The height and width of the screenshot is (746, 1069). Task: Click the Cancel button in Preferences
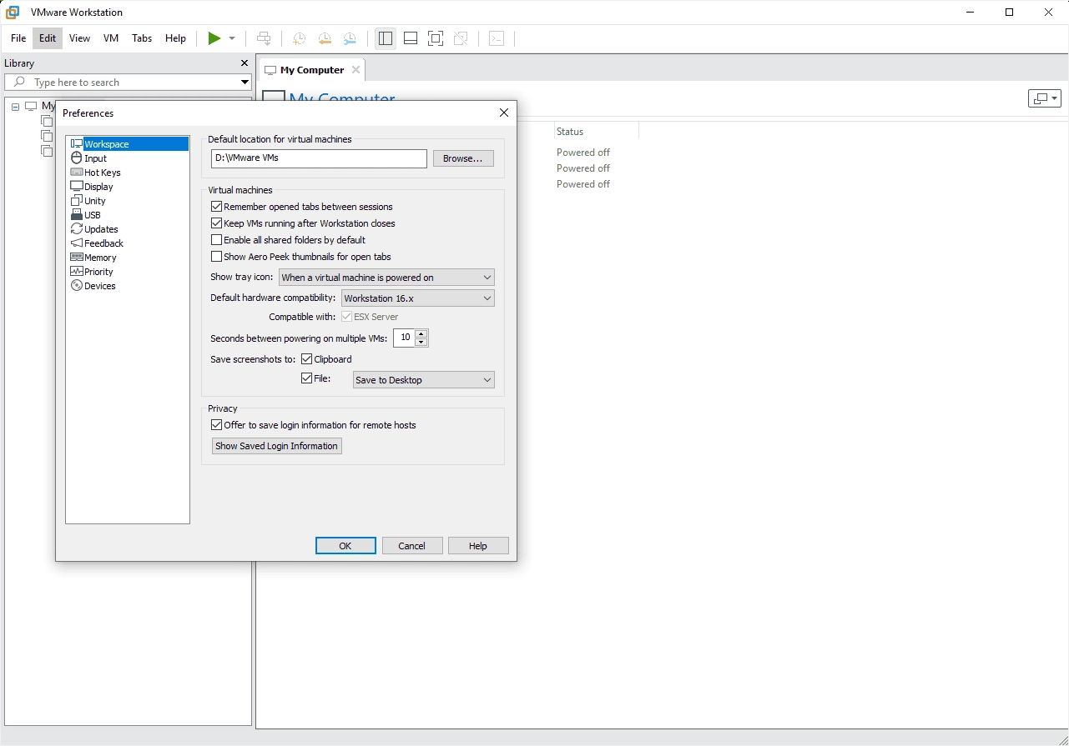[411, 546]
